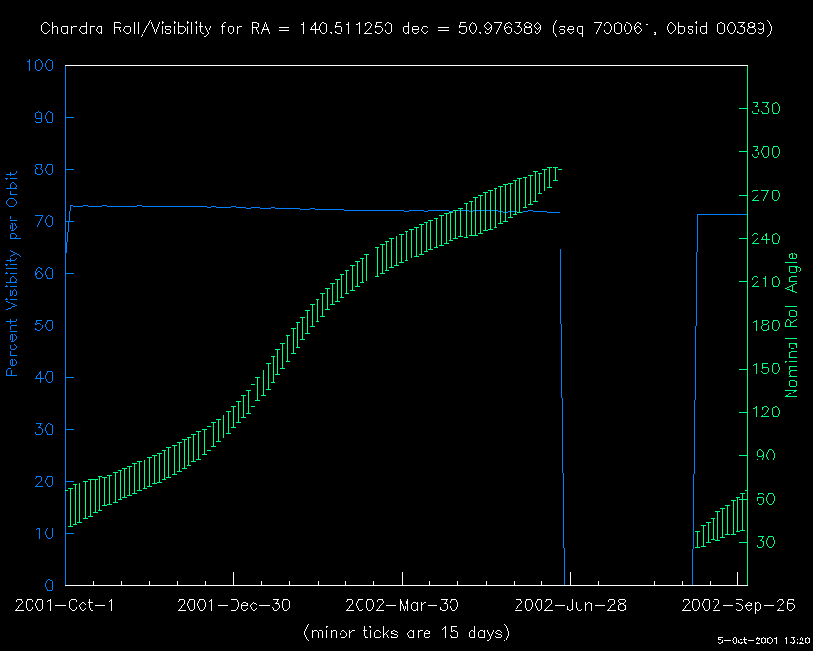Screen dimensions: 813x651
Task: Click the 330 roll angle tick label
Action: click(767, 109)
